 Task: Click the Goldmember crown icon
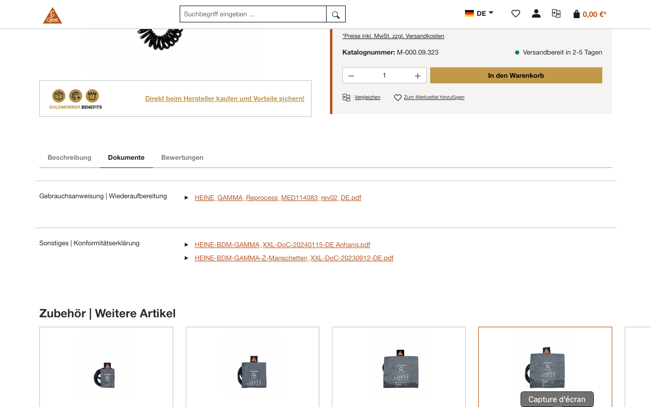click(92, 96)
